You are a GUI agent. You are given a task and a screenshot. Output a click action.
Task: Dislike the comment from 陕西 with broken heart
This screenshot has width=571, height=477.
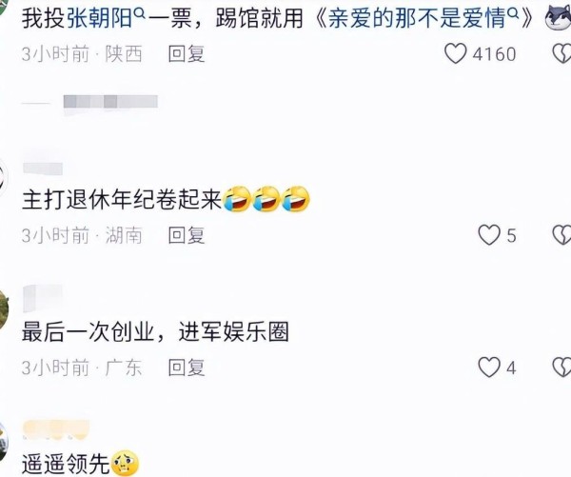coord(561,53)
